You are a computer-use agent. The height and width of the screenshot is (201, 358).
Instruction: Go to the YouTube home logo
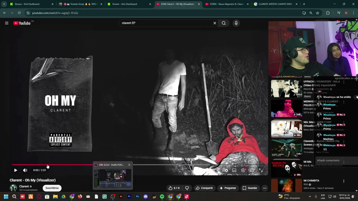[x=22, y=23]
